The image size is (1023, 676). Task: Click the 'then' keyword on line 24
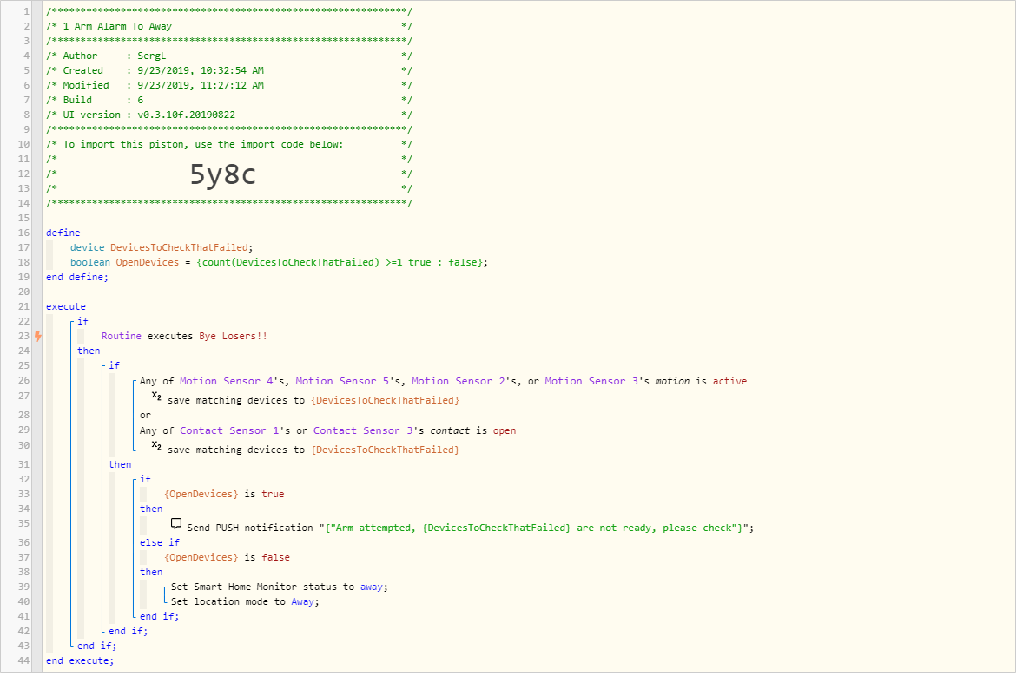click(89, 351)
